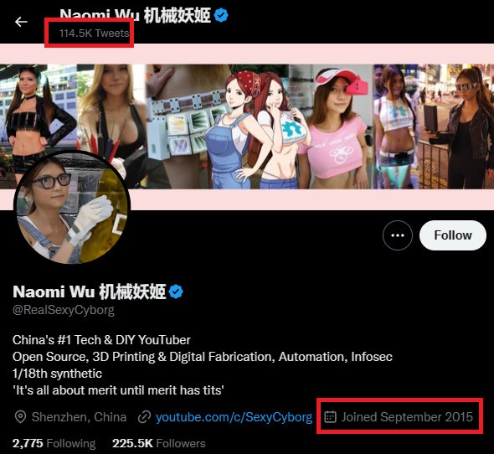This screenshot has height=454, width=494.
Task: Click the Joined September 2015 text
Action: 407,417
